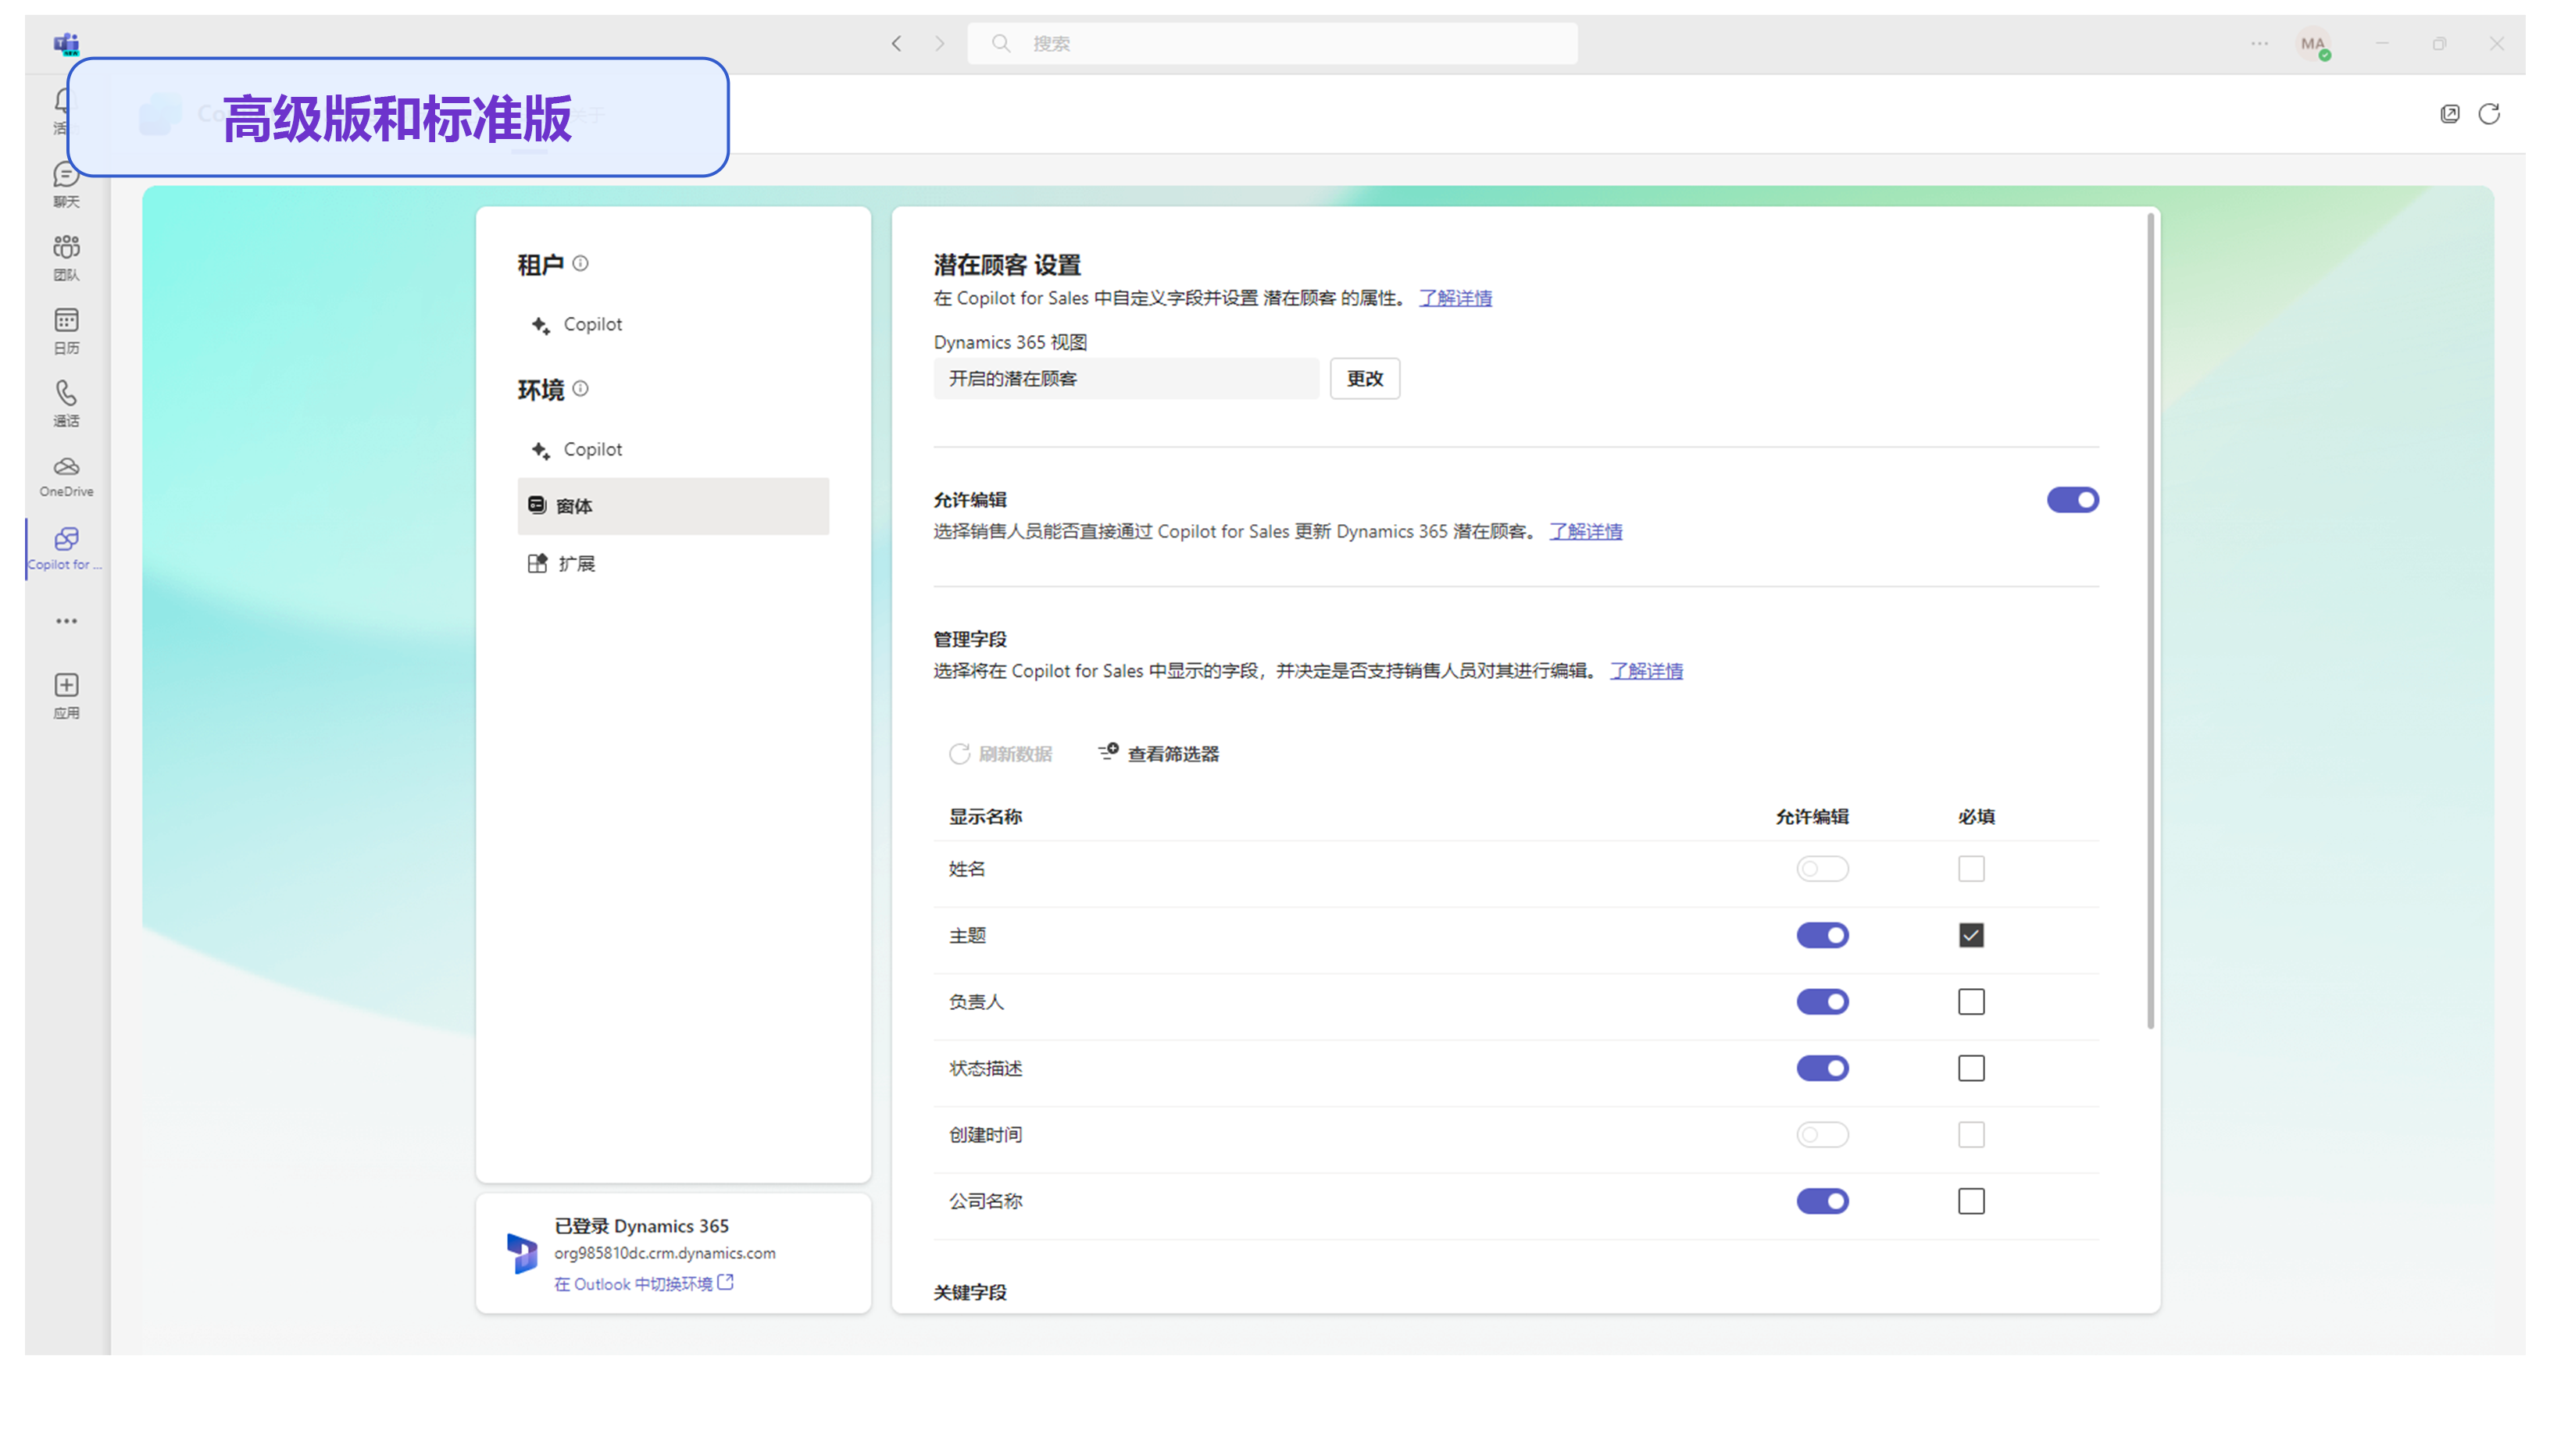The image size is (2550, 1456).
Task: Click the 更改 button for Dynamics view
Action: pos(1363,378)
